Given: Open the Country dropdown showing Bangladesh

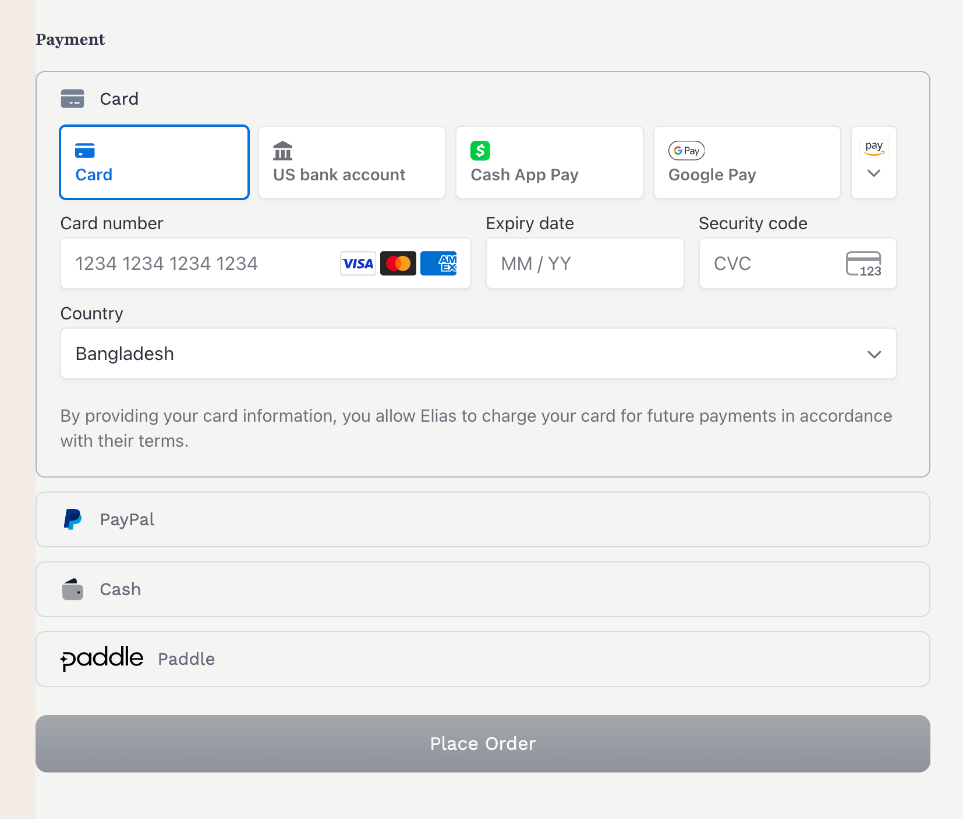Looking at the screenshot, I should click(x=466, y=354).
